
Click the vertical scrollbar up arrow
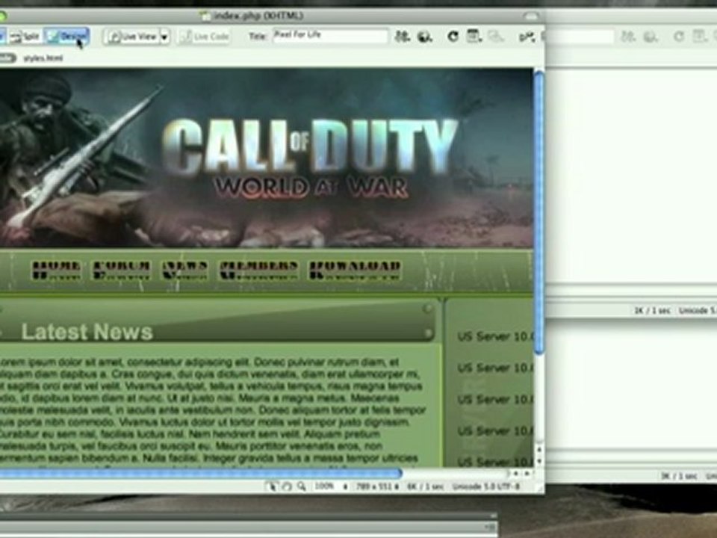pos(539,450)
